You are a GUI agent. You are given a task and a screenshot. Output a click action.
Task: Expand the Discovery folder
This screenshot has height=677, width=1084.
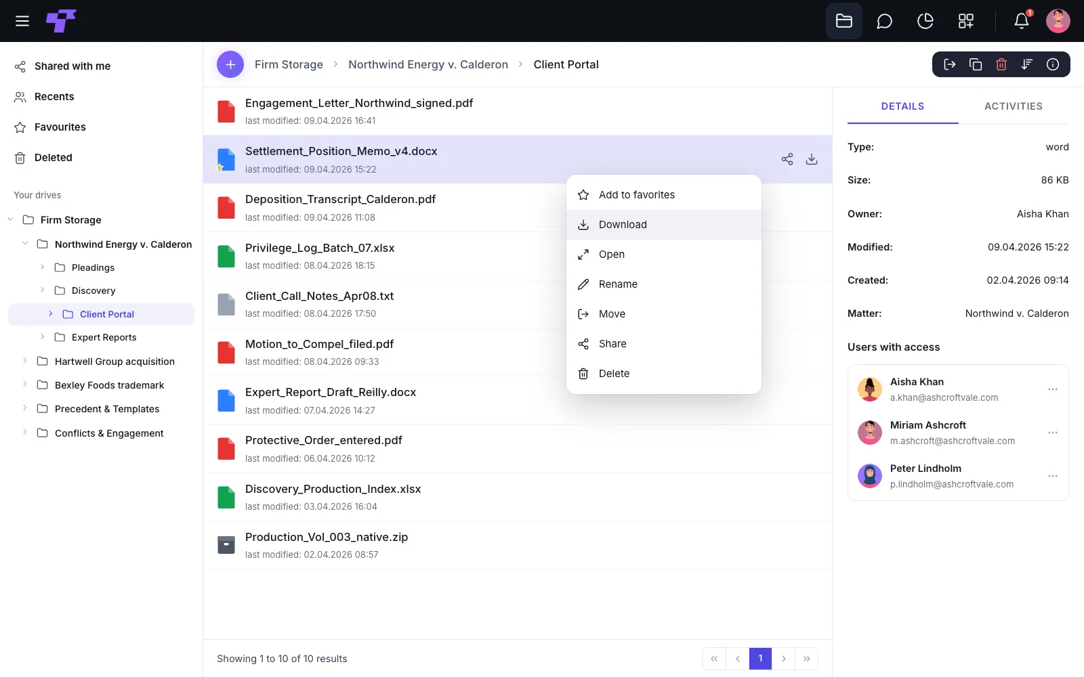point(43,290)
